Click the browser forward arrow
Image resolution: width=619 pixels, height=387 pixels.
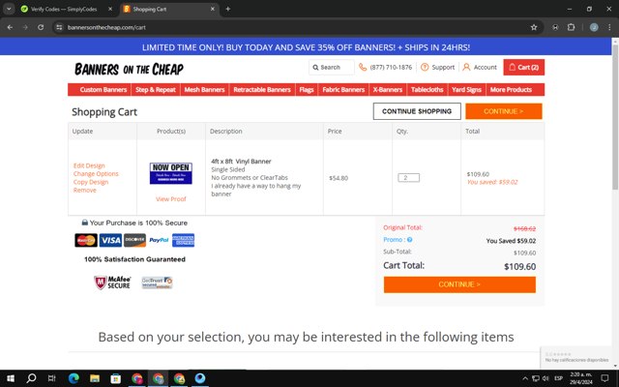pyautogui.click(x=25, y=27)
